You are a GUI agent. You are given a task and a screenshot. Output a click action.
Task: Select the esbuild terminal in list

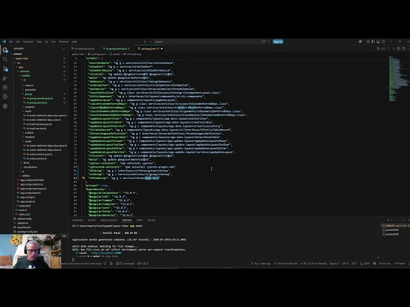coord(395,226)
